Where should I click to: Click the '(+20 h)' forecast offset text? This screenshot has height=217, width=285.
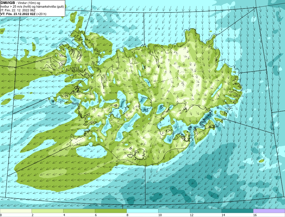coord(41,14)
